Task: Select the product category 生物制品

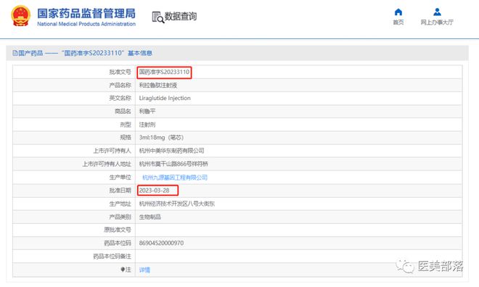Action: click(150, 217)
